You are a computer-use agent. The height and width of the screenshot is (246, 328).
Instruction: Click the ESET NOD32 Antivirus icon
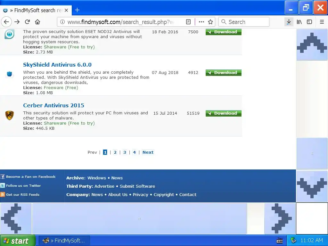pos(9,34)
